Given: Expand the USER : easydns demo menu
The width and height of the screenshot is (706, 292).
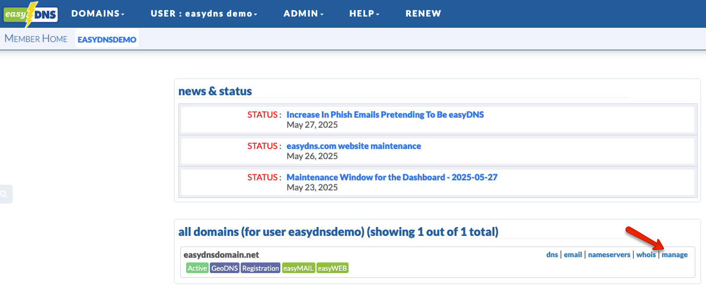Looking at the screenshot, I should [x=204, y=14].
